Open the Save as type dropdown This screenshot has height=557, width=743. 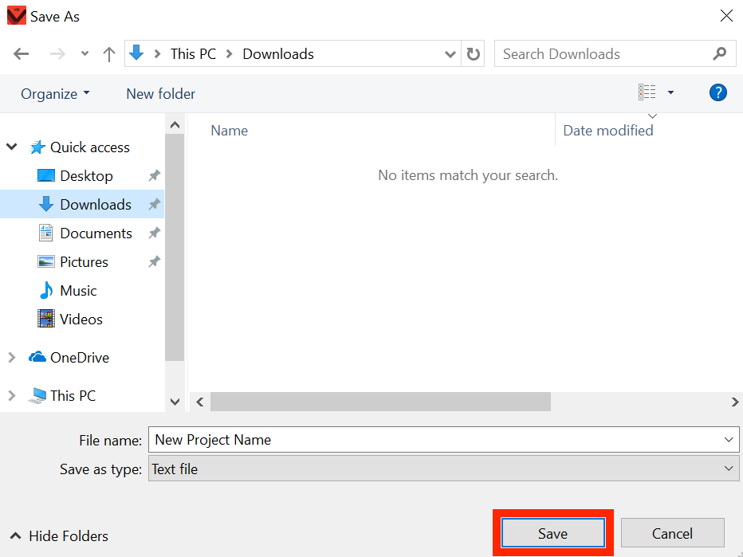tap(726, 469)
